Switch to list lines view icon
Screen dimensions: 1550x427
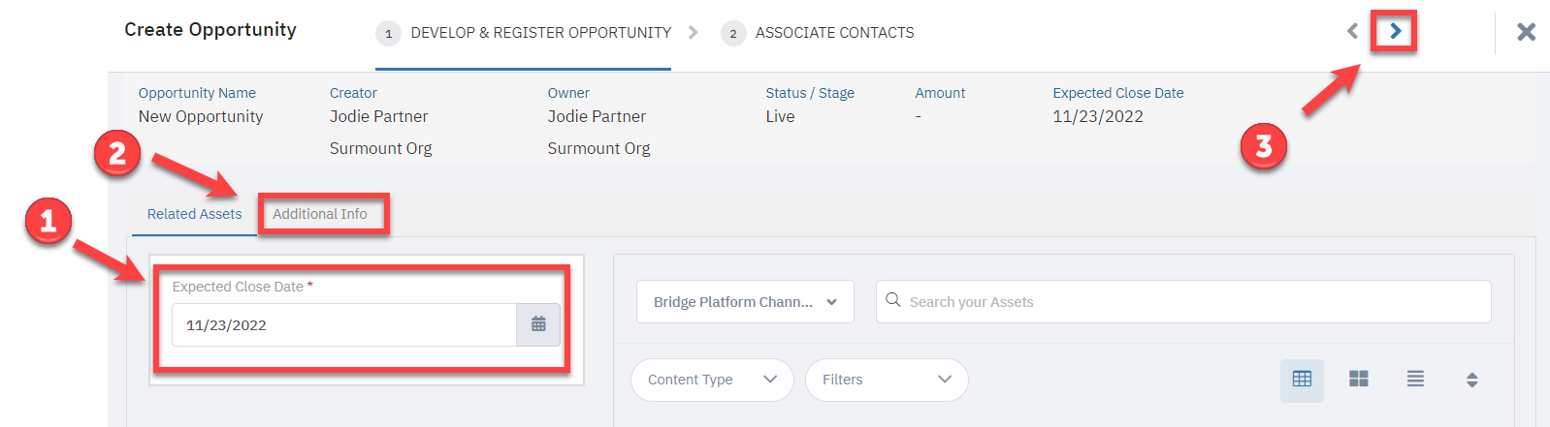click(x=1416, y=380)
